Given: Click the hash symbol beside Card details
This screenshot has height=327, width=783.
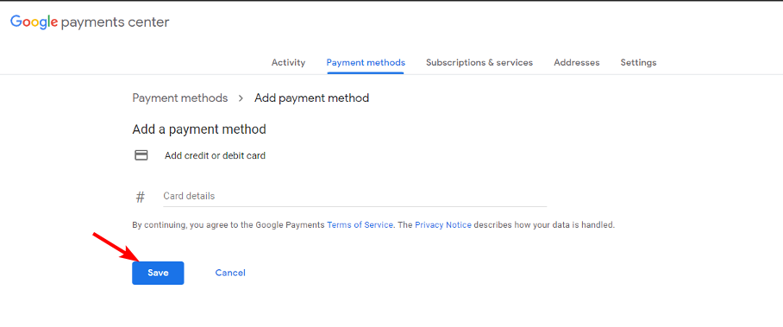Looking at the screenshot, I should tap(141, 197).
